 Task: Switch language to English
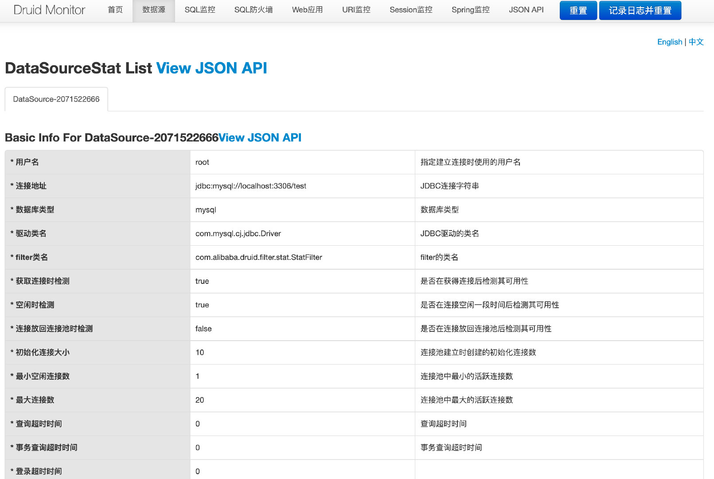[x=670, y=42]
